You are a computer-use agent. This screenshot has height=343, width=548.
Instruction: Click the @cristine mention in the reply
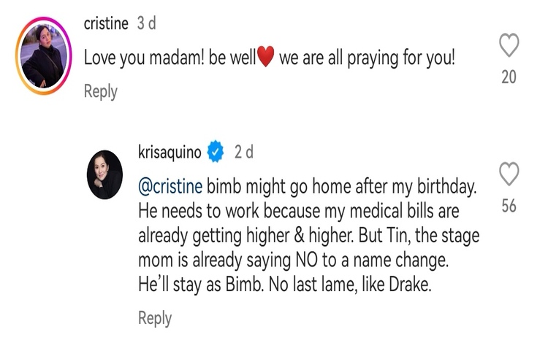[x=170, y=187]
